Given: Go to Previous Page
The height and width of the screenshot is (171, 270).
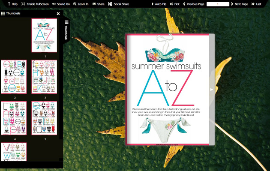Looking at the screenshot, I should pyautogui.click(x=194, y=4).
